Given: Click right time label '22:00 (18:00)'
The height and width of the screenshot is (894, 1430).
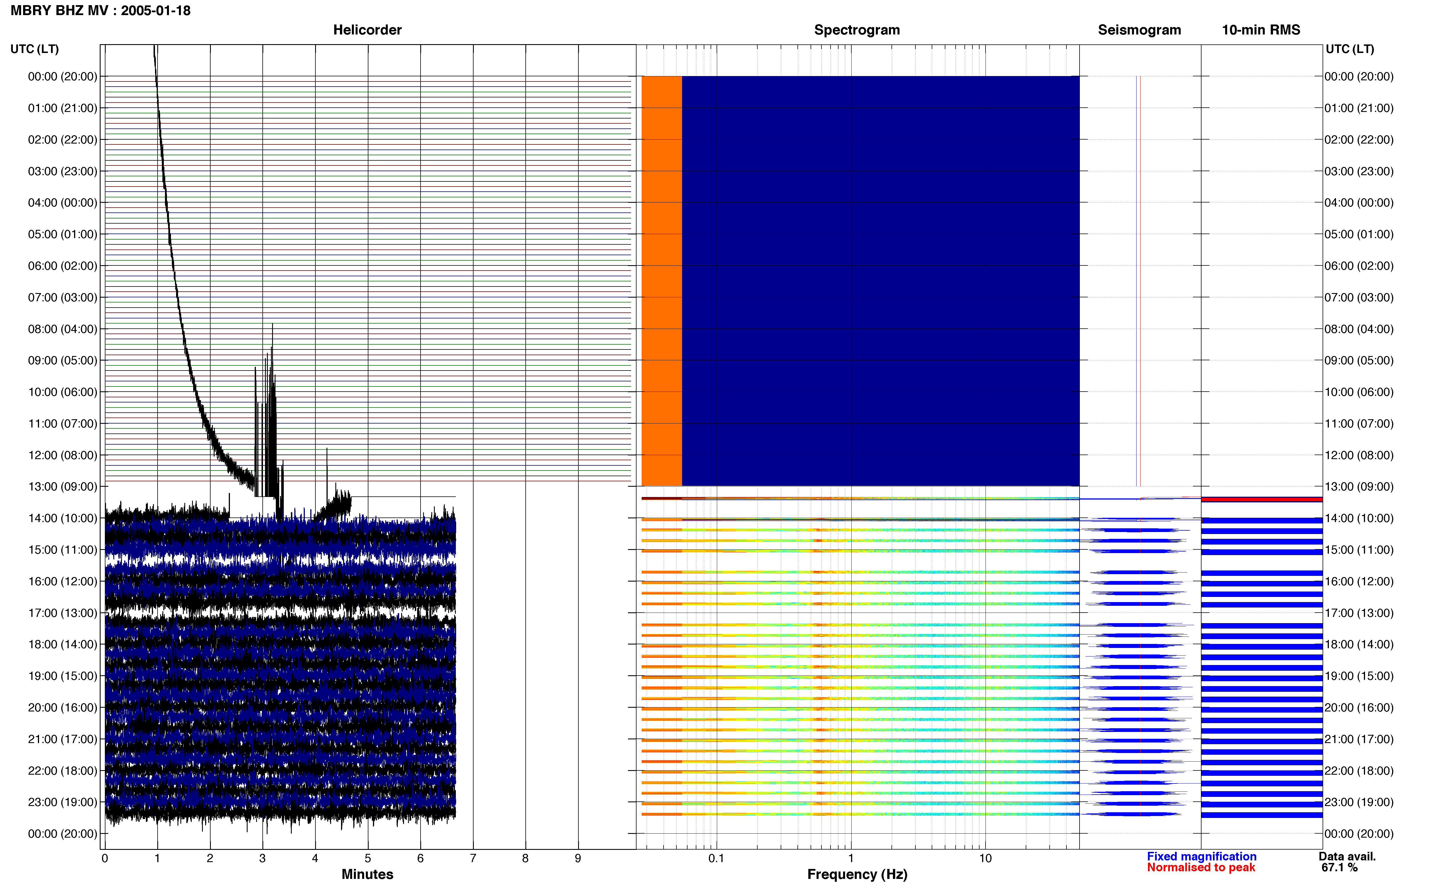Looking at the screenshot, I should (x=1359, y=770).
